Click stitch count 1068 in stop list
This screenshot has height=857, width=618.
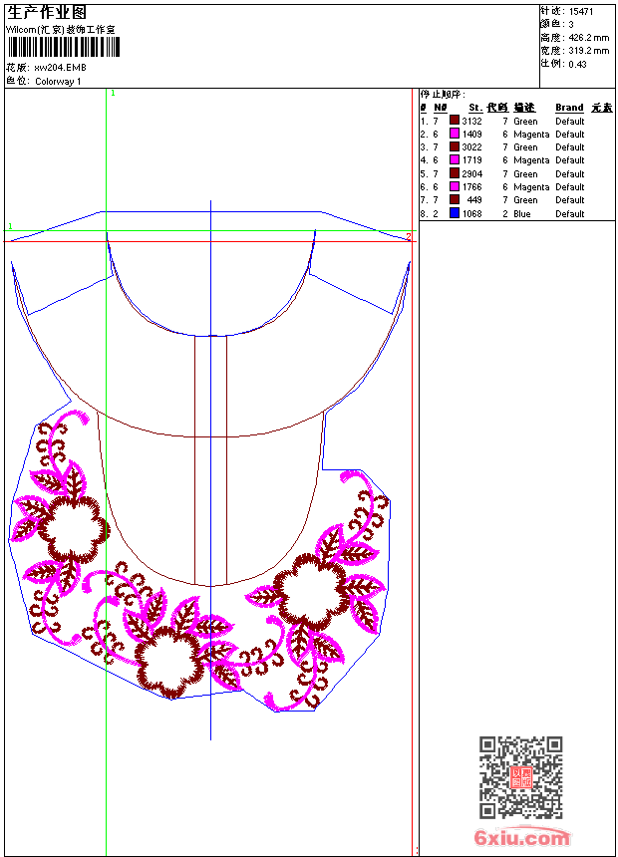coord(472,213)
